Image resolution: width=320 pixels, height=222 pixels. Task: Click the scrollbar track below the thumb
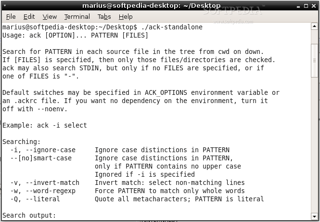coord(314,145)
